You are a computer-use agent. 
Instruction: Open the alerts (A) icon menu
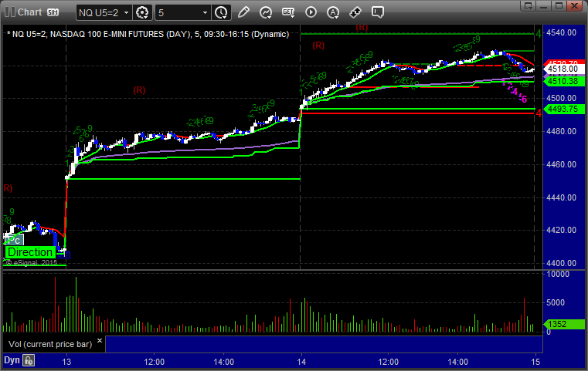[332, 13]
